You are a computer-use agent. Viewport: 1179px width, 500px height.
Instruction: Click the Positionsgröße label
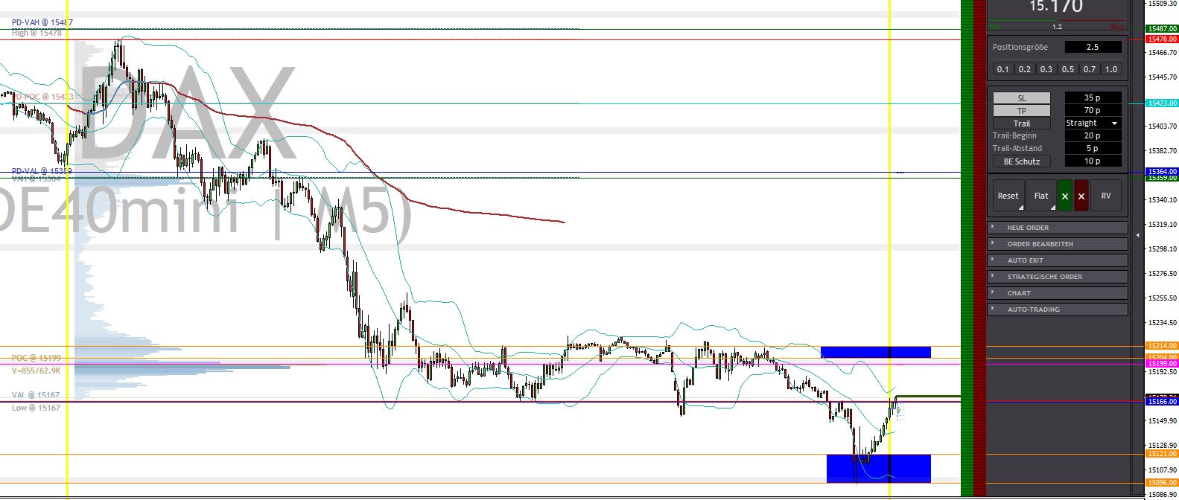1020,47
